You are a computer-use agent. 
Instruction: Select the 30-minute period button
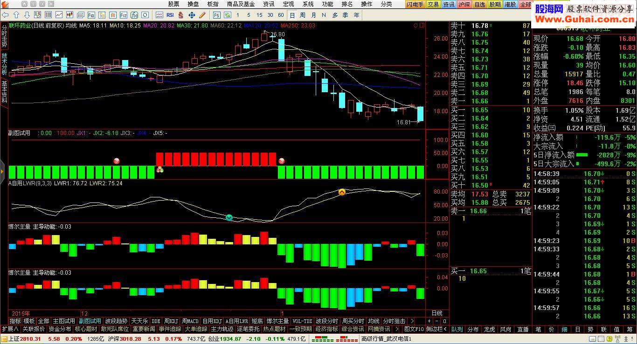click(270, 15)
